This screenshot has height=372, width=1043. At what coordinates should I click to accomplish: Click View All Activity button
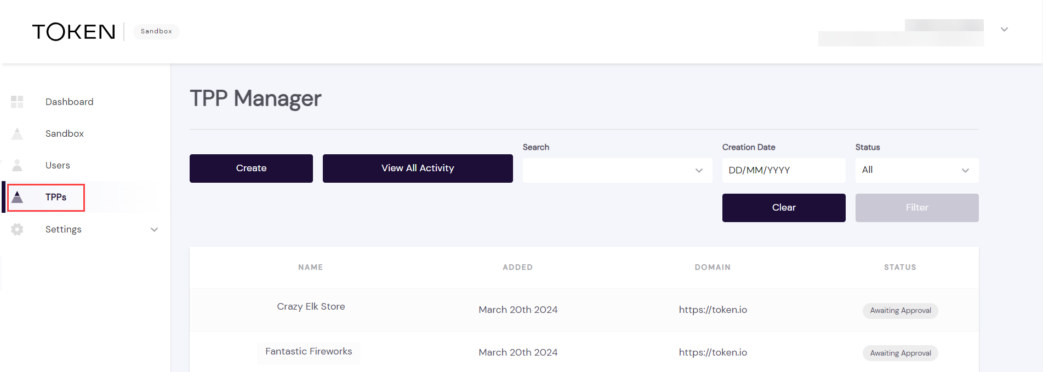(x=418, y=168)
